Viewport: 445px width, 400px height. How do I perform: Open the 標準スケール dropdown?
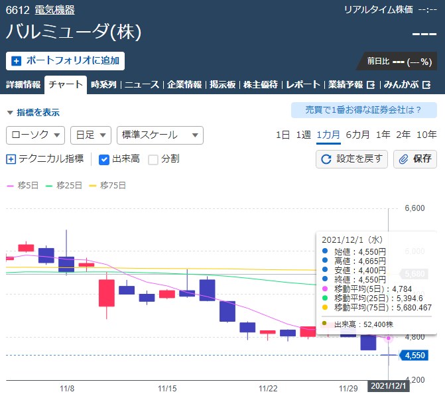[160, 135]
